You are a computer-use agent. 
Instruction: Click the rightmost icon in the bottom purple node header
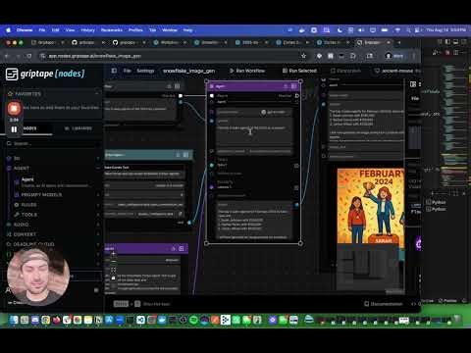click(x=182, y=249)
